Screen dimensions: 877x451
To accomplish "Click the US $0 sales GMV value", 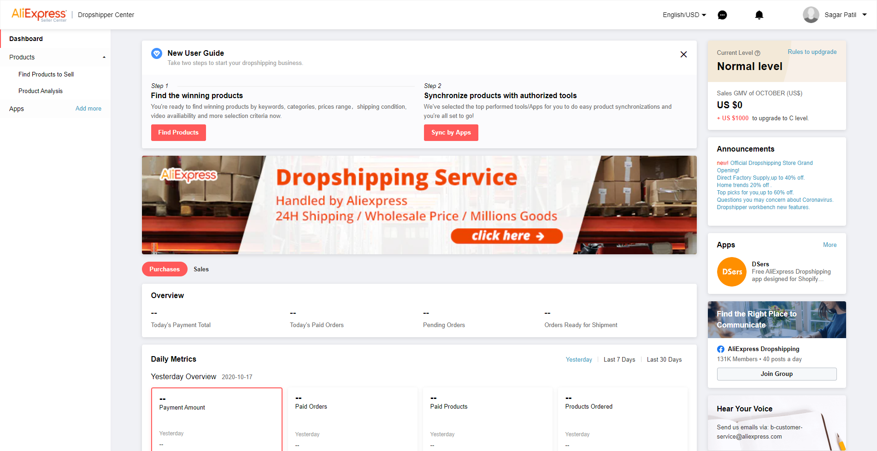I will click(730, 105).
